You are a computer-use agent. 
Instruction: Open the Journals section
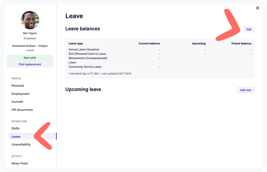[17, 102]
